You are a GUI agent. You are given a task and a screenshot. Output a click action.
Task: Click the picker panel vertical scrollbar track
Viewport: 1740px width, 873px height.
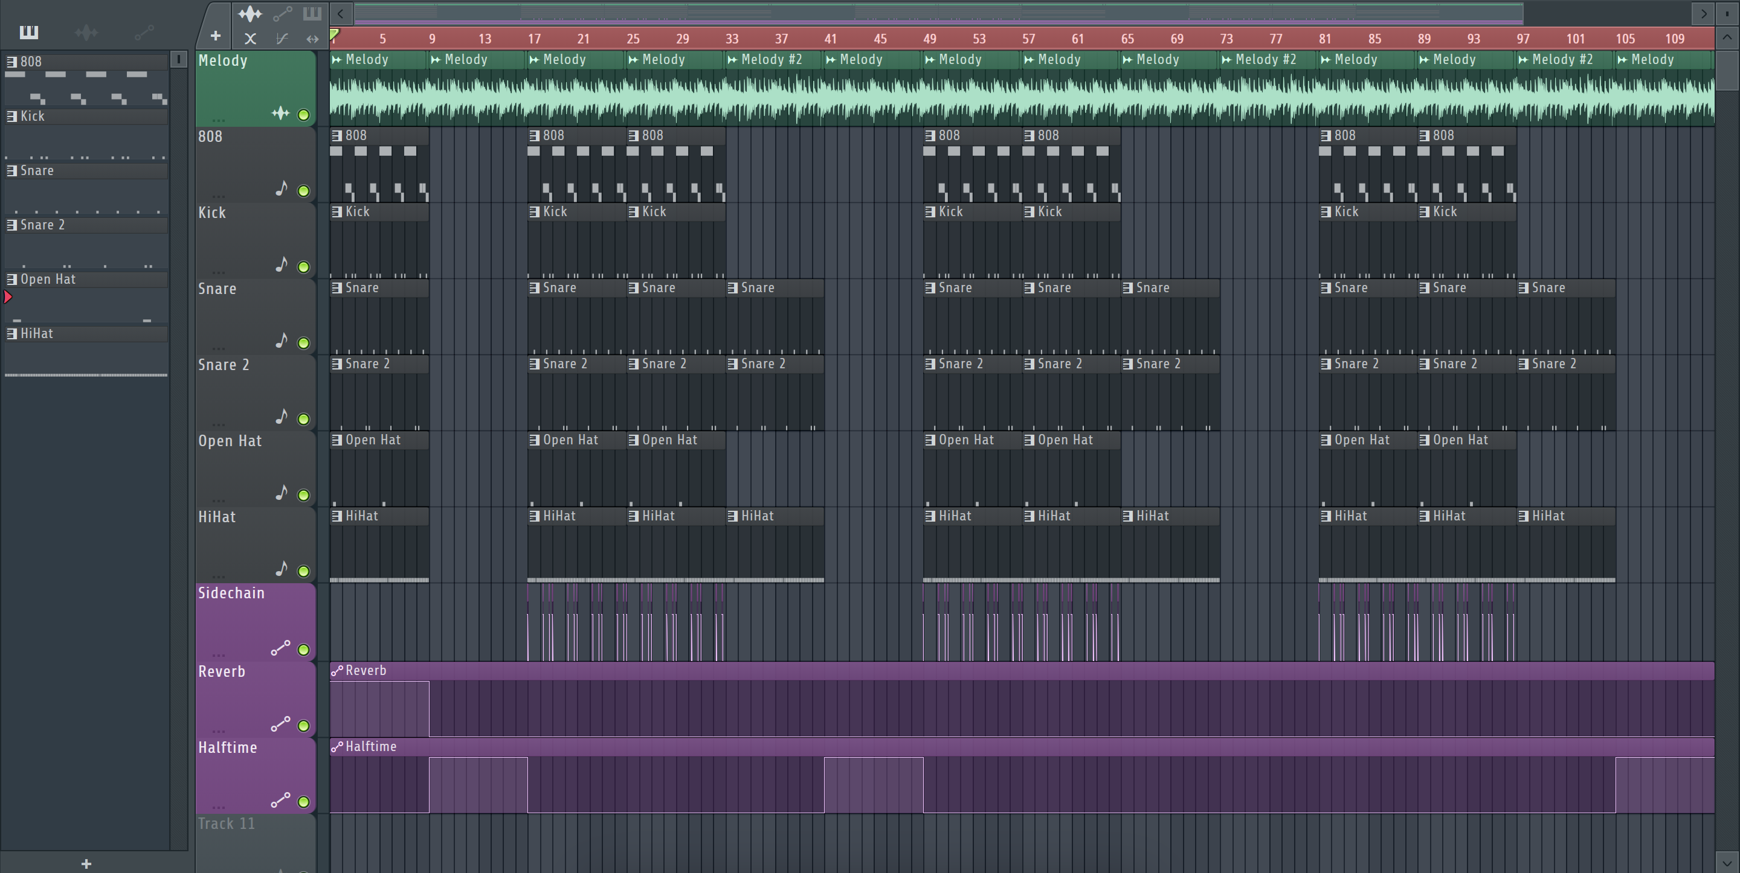point(178,459)
